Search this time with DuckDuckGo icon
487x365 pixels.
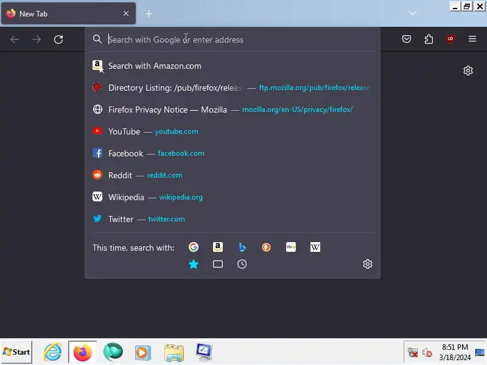pos(266,247)
